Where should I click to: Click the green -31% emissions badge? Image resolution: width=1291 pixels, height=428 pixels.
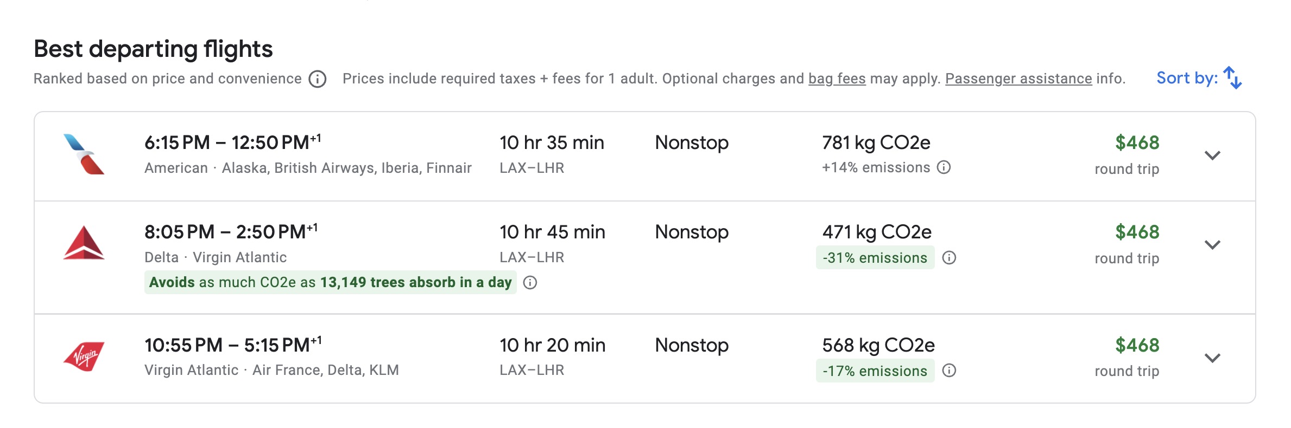876,258
